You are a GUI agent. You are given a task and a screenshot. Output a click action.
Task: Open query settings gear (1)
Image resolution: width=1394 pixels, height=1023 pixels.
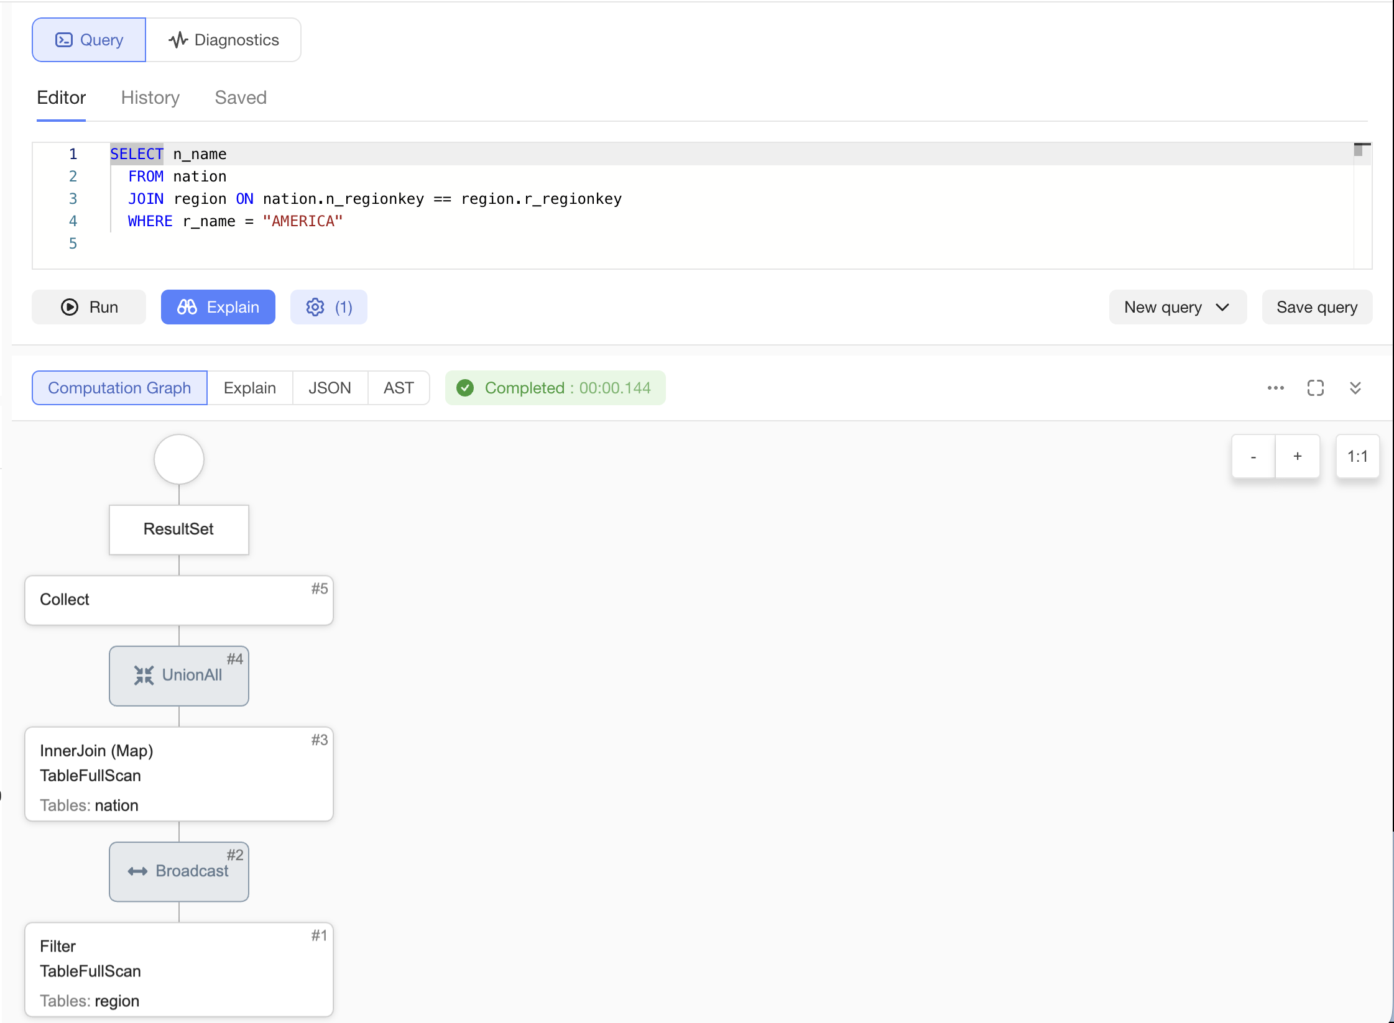329,307
